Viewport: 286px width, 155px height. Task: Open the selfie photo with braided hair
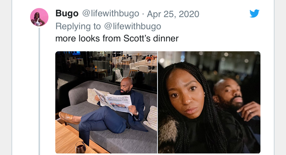(x=209, y=102)
